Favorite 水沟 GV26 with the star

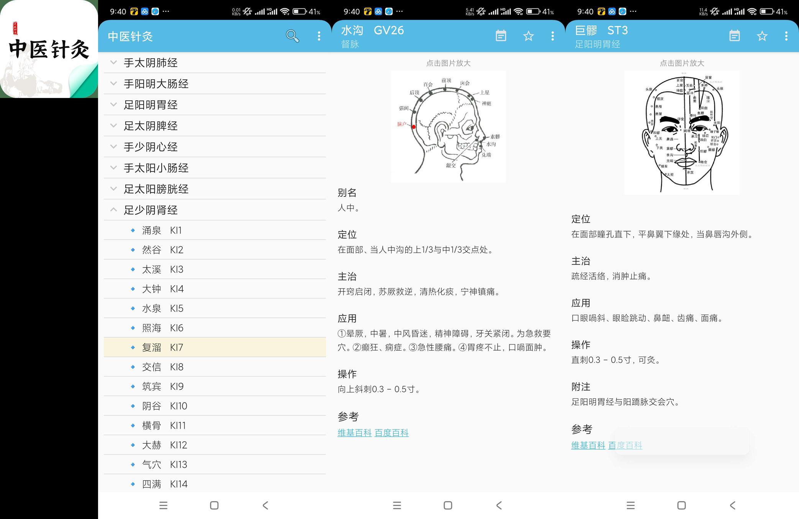(x=528, y=36)
